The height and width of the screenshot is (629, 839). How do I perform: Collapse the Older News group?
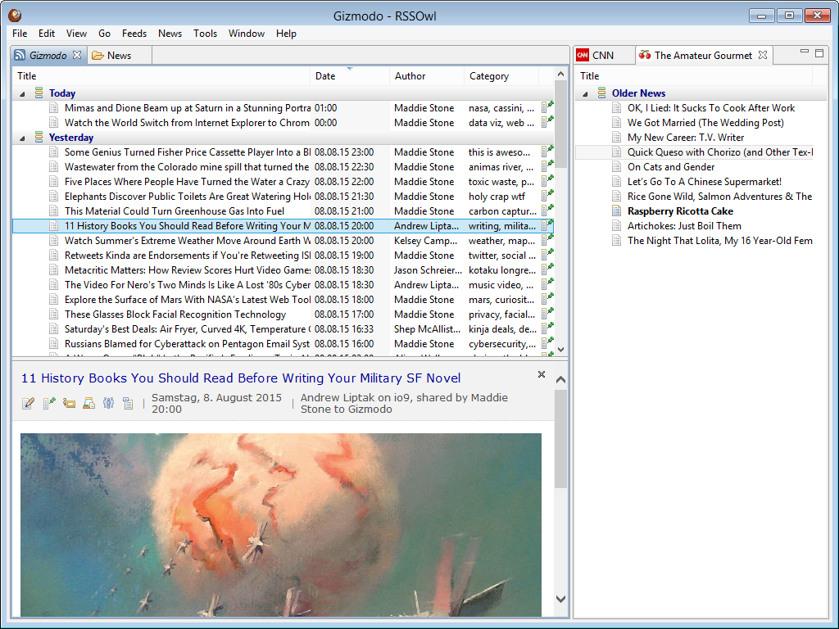(586, 93)
